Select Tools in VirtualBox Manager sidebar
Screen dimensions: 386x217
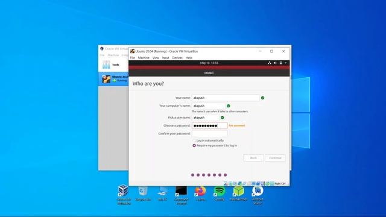113,64
